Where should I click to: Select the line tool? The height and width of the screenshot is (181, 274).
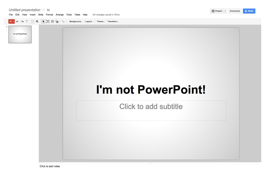[63, 21]
